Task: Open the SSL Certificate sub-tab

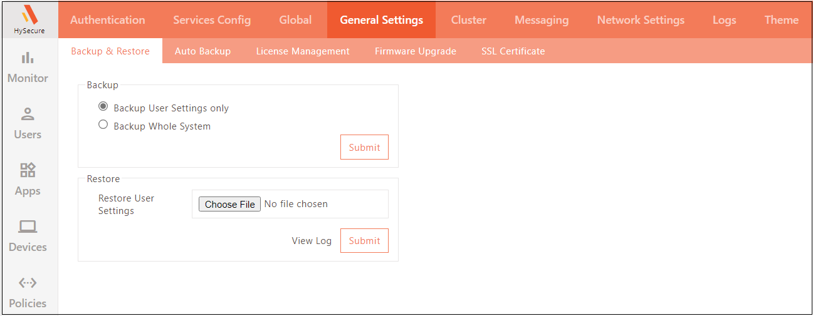Action: click(513, 51)
